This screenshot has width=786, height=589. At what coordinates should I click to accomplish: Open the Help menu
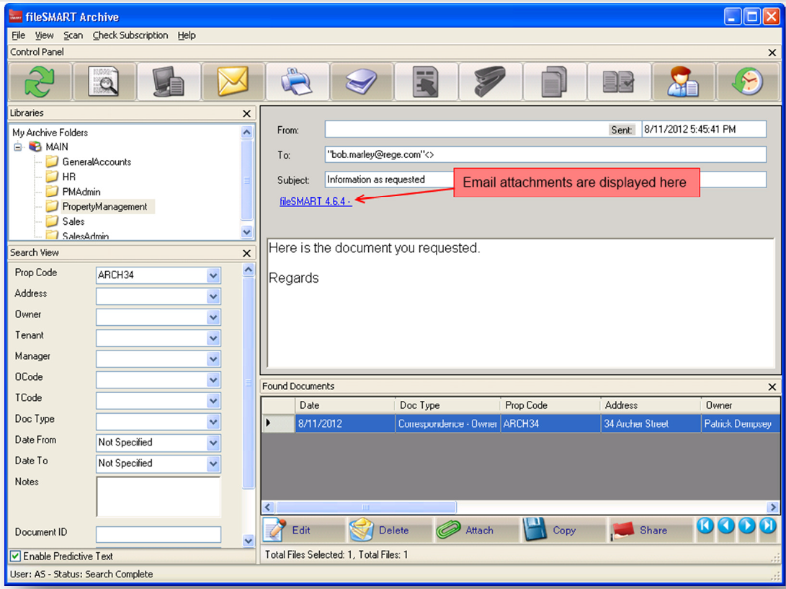click(187, 35)
